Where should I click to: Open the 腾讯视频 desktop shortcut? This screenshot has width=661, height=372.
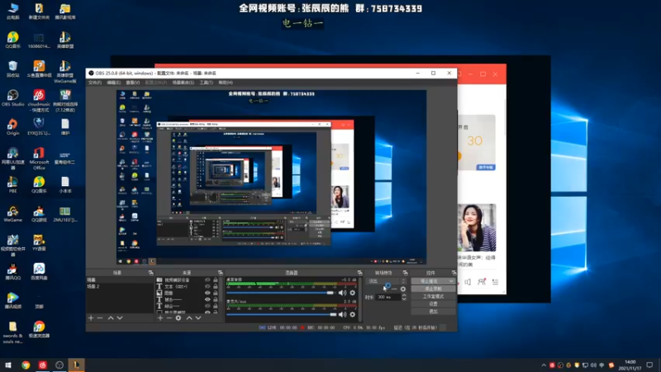pos(12,301)
